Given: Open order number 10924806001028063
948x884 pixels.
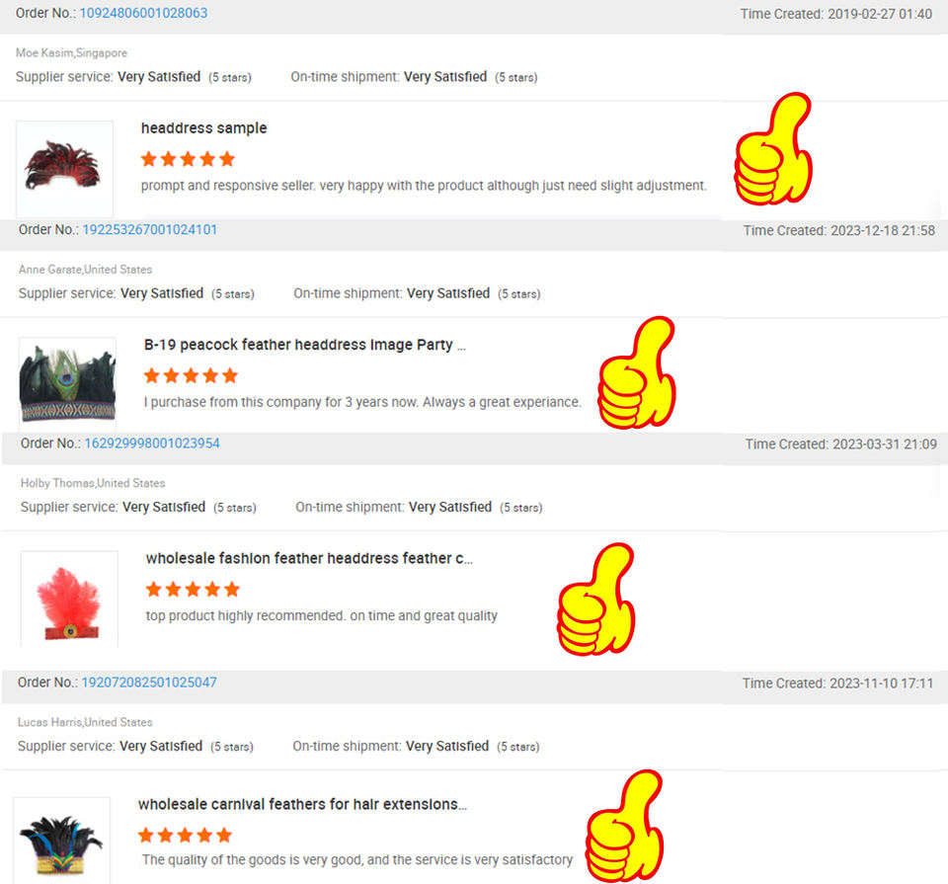Looking at the screenshot, I should 143,13.
